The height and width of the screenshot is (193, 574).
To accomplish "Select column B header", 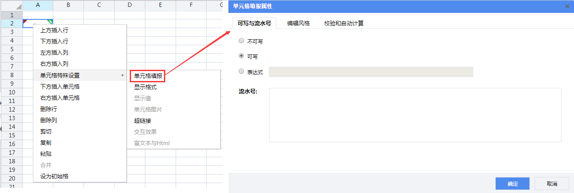I will pyautogui.click(x=68, y=5).
